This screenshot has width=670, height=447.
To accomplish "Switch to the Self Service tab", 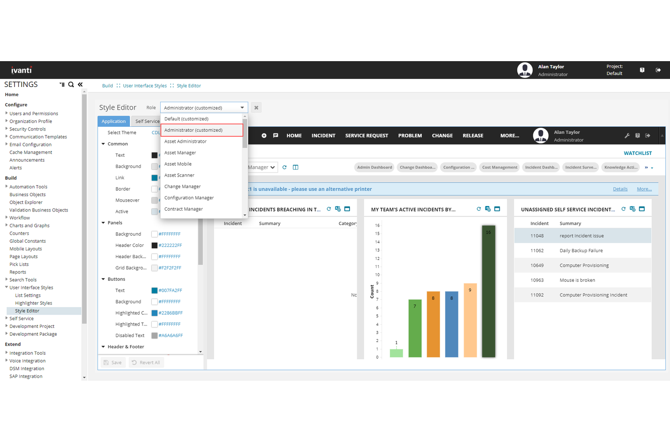I will click(147, 121).
